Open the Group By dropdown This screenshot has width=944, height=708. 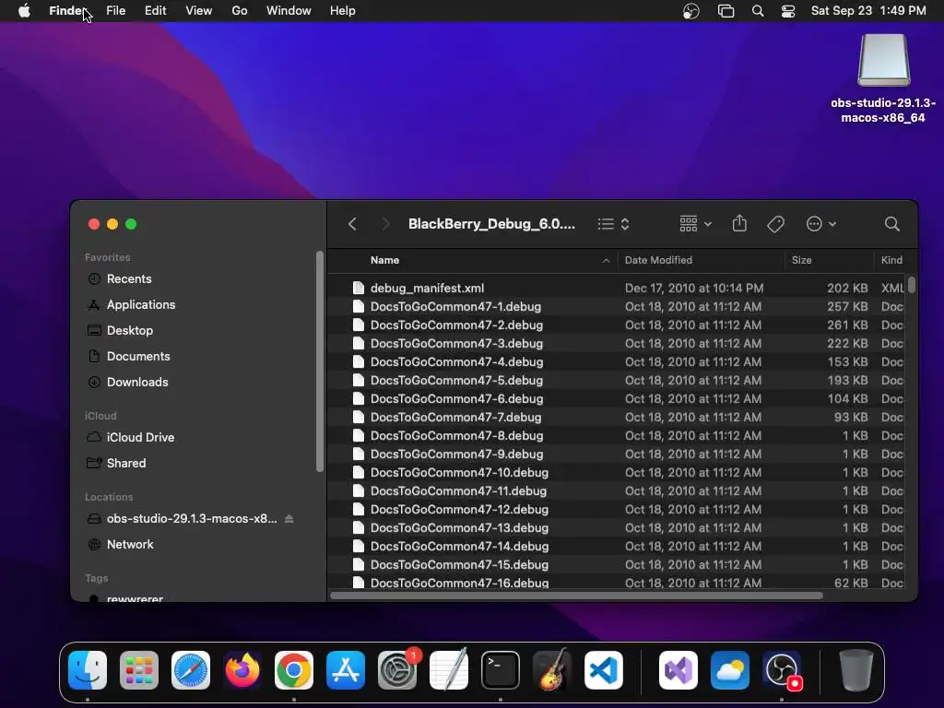pos(695,224)
